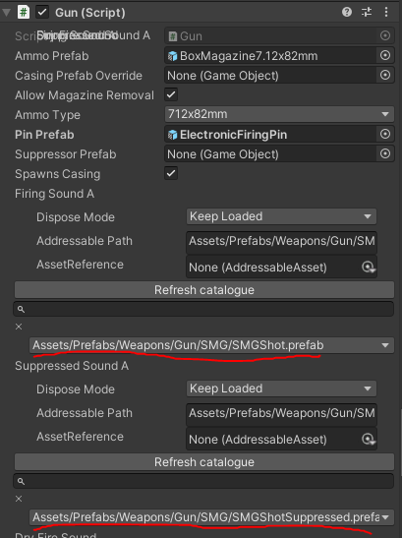Uncheck Allow Magazine Removal
The width and height of the screenshot is (402, 538).
coord(171,94)
